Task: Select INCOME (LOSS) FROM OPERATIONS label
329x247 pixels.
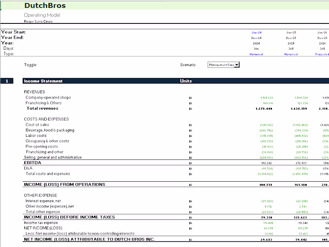Action: [65, 185]
